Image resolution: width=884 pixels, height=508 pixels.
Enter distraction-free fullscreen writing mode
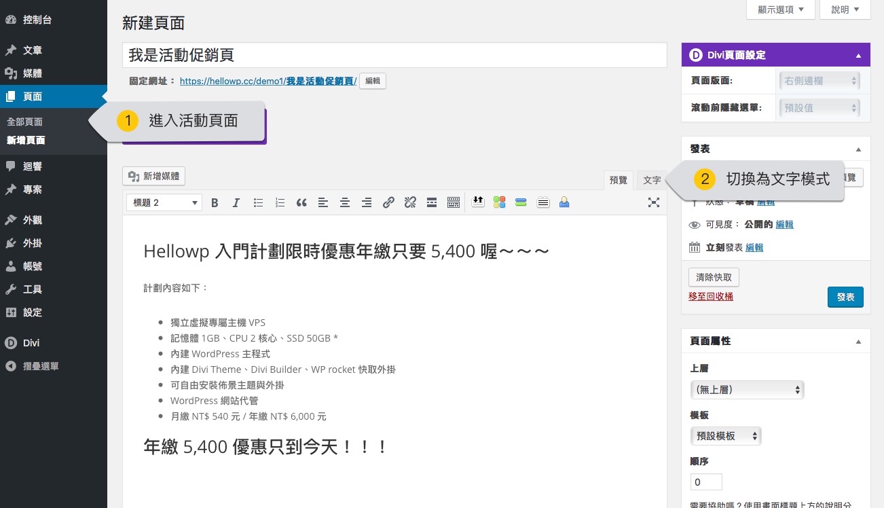(654, 202)
